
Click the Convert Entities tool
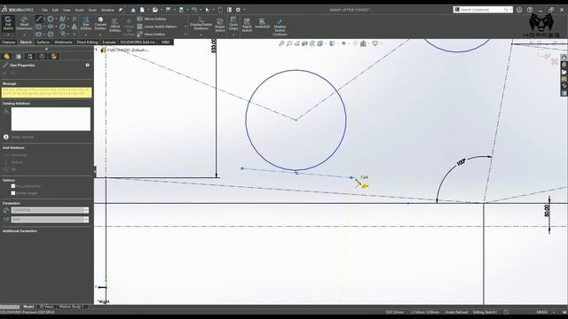click(x=100, y=24)
